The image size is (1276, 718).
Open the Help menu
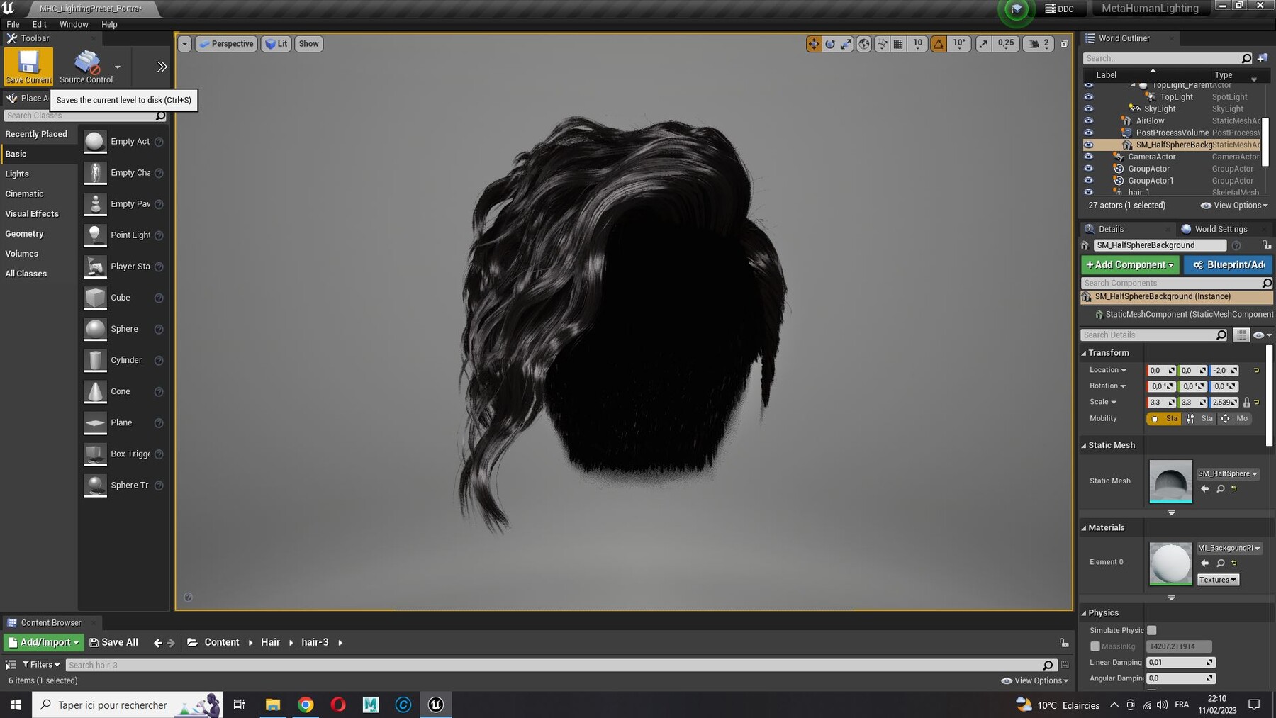click(x=109, y=24)
